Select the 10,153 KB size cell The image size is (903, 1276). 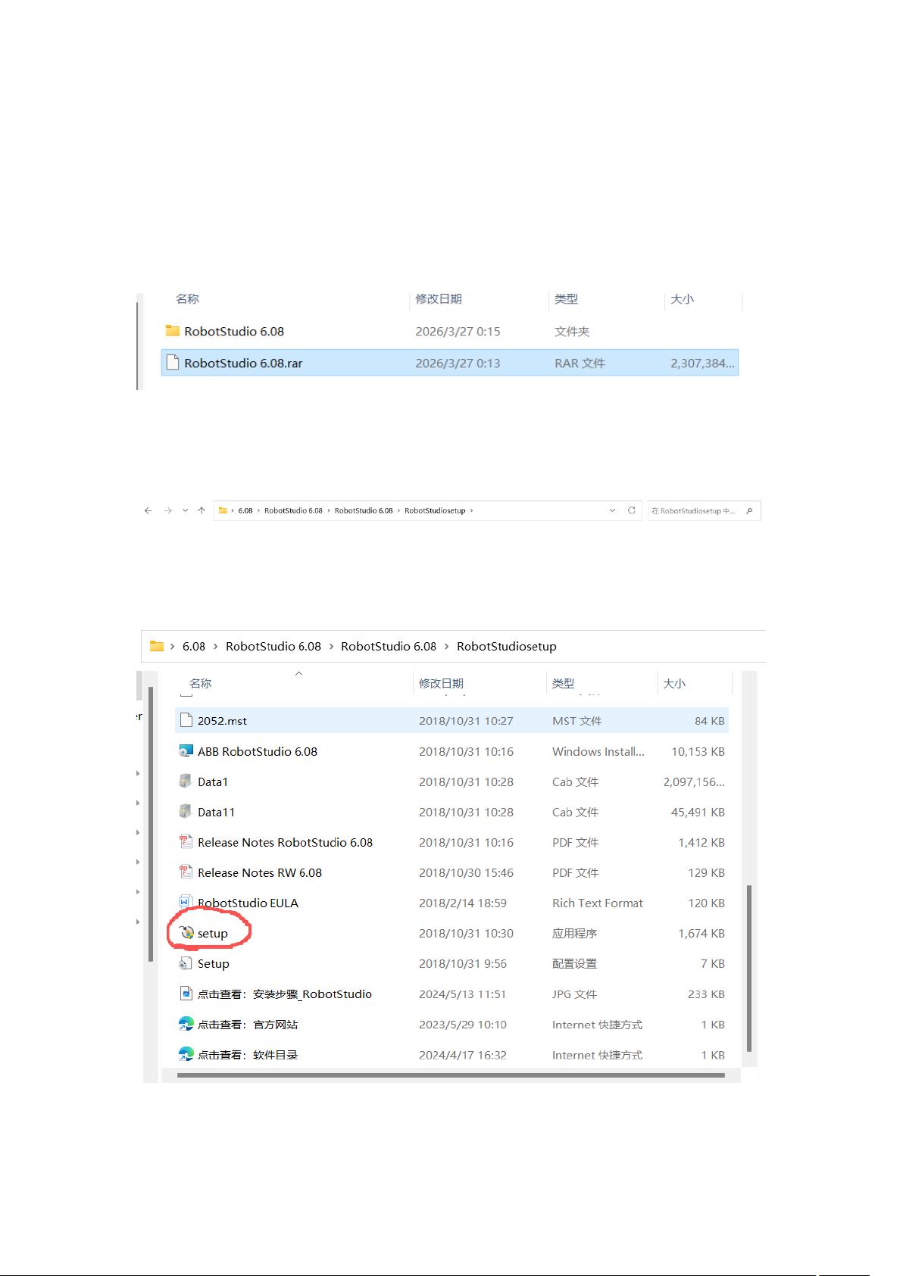(698, 751)
